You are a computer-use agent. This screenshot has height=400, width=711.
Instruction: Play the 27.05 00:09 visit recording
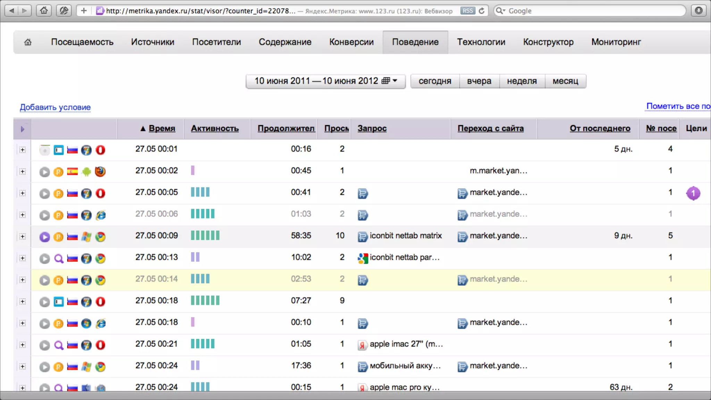[44, 237]
